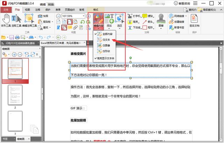
Task: Click the 107.59% zoom input field
Action: (72, 16)
